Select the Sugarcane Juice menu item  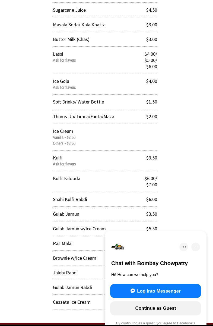click(69, 10)
